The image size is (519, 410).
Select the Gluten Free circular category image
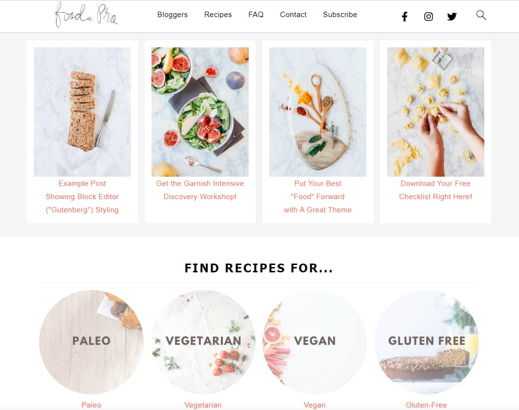tap(427, 342)
